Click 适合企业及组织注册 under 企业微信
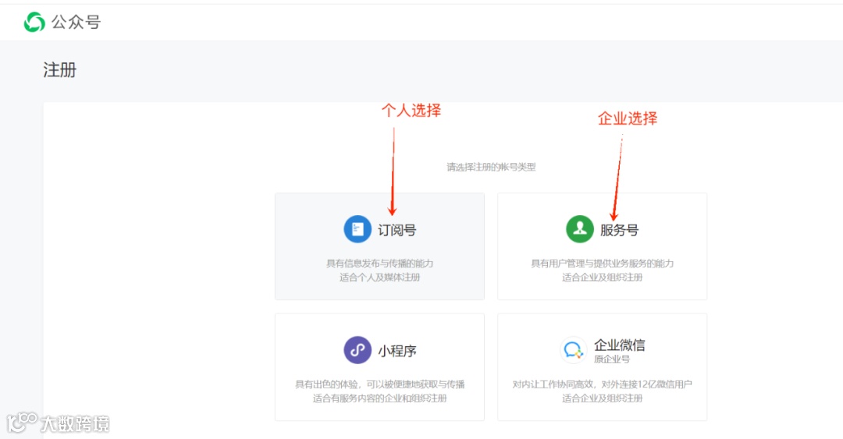843x439 pixels. (x=602, y=398)
